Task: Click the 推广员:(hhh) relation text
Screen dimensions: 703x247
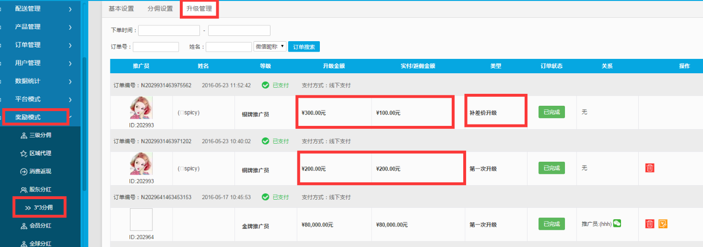Action: (597, 224)
